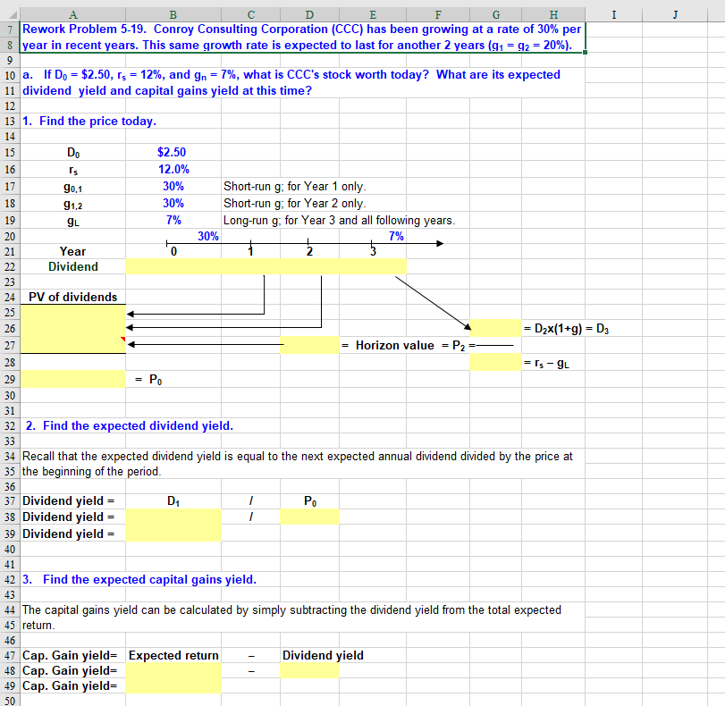This screenshot has height=706, width=725.
Task: Select column A header
Action: 73,15
